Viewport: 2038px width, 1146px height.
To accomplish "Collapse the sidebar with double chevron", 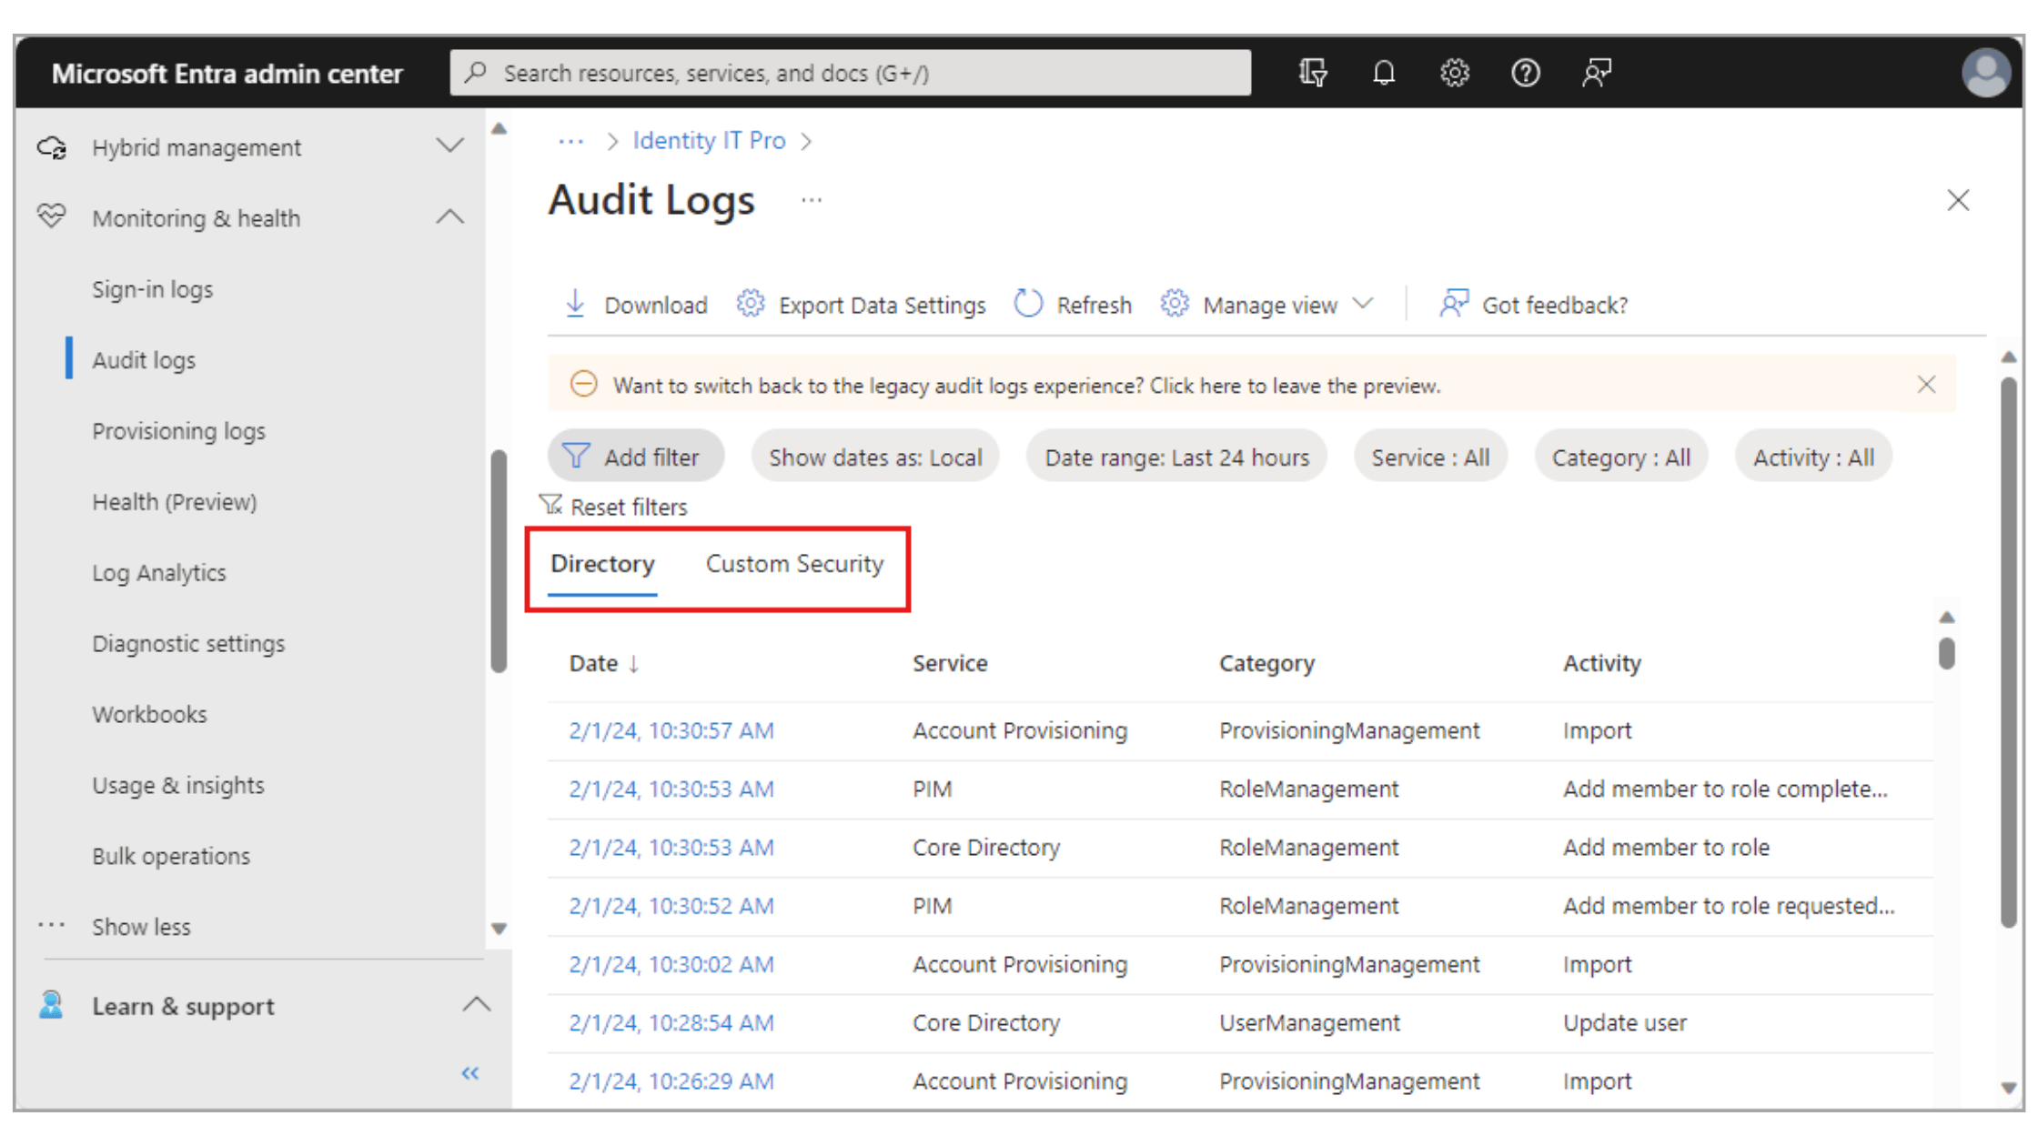I will click(x=470, y=1073).
